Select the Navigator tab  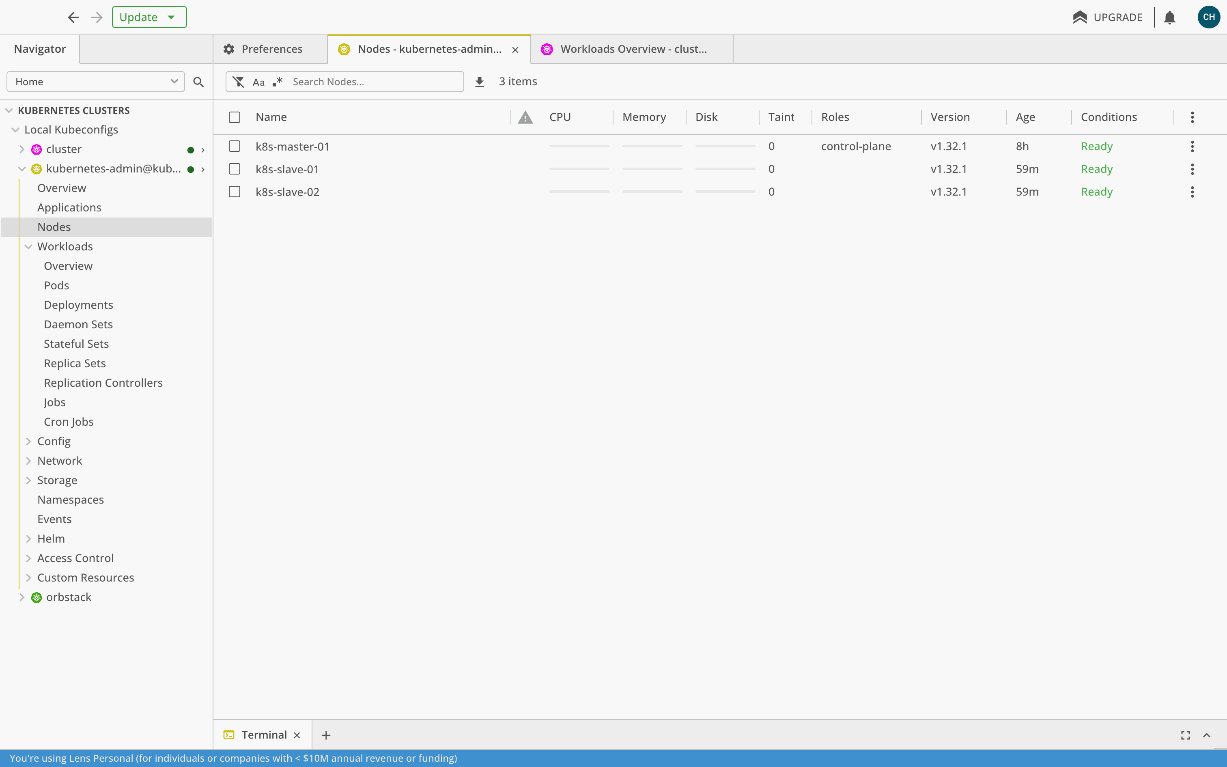click(x=40, y=49)
